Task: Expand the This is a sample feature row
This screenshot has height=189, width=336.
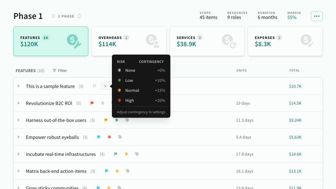Action: pos(18,86)
